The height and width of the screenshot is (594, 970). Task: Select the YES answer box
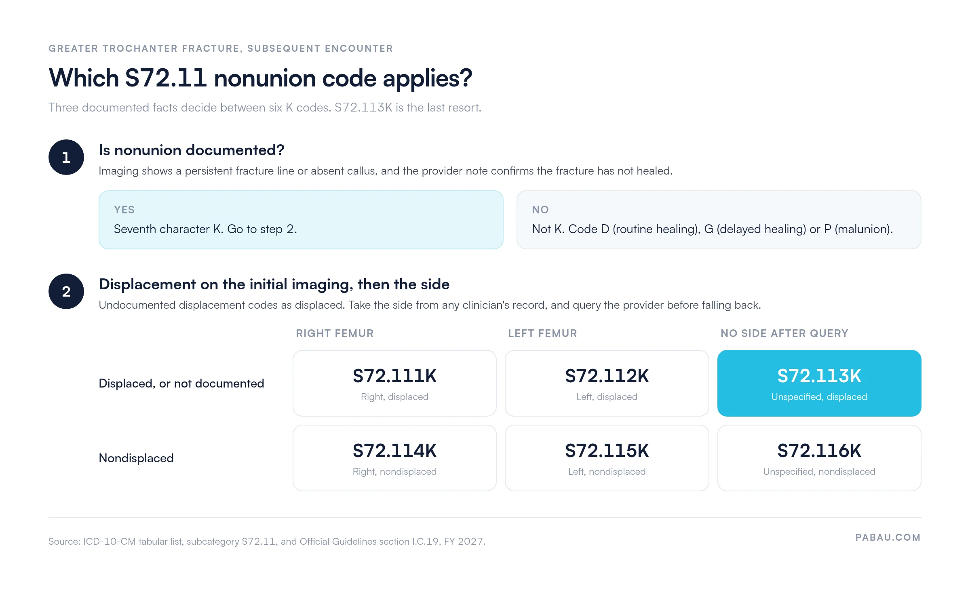click(301, 220)
